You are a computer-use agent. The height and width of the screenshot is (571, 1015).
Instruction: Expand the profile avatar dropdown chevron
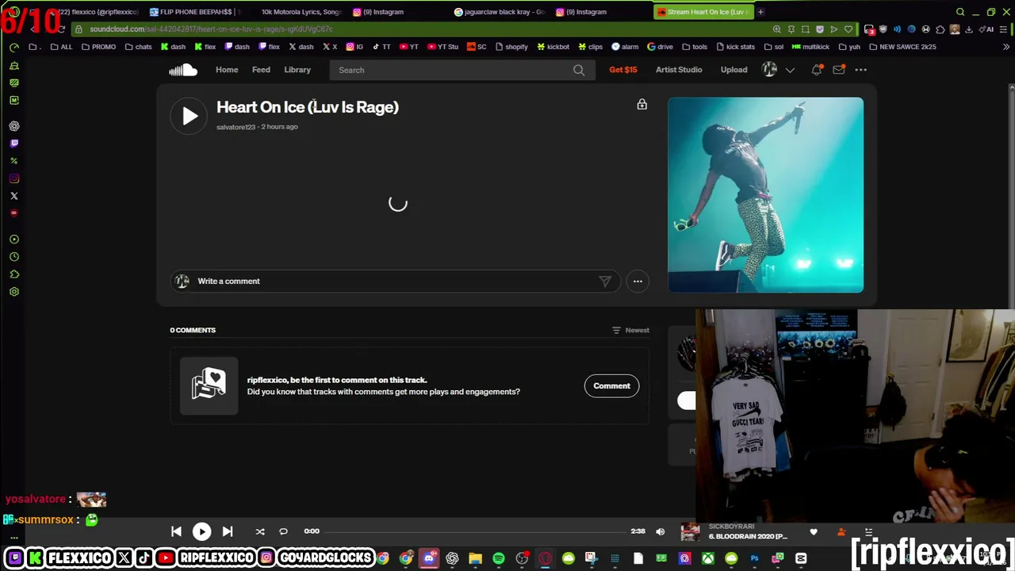tap(790, 70)
